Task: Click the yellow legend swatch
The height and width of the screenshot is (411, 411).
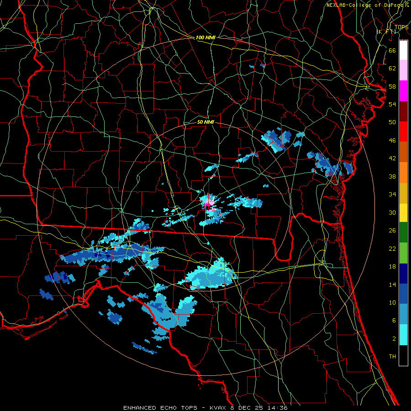Action: [403, 213]
